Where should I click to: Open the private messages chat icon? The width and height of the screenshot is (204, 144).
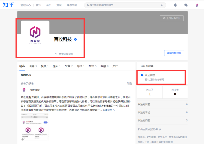tap(186, 5)
